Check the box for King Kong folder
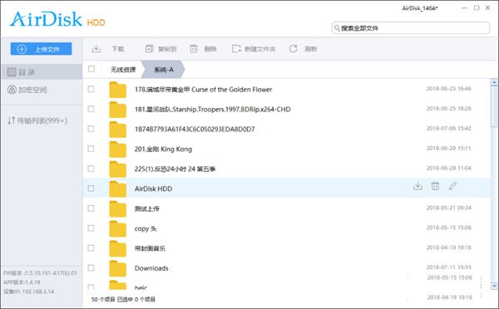Image resolution: width=499 pixels, height=309 pixels. tap(91, 149)
